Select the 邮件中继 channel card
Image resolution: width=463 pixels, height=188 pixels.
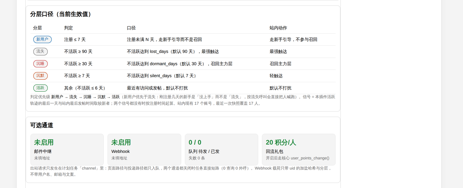tap(67, 150)
